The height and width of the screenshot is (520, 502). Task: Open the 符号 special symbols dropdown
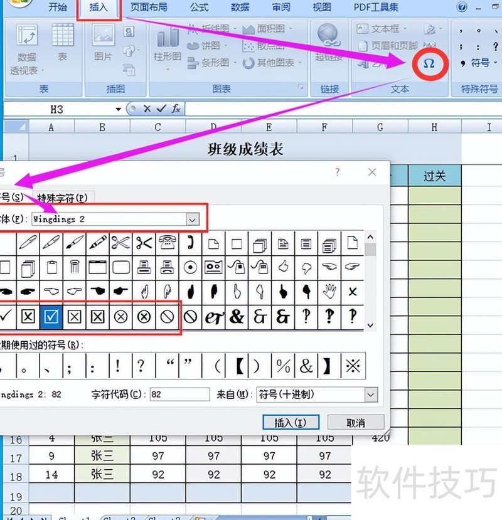[x=479, y=63]
